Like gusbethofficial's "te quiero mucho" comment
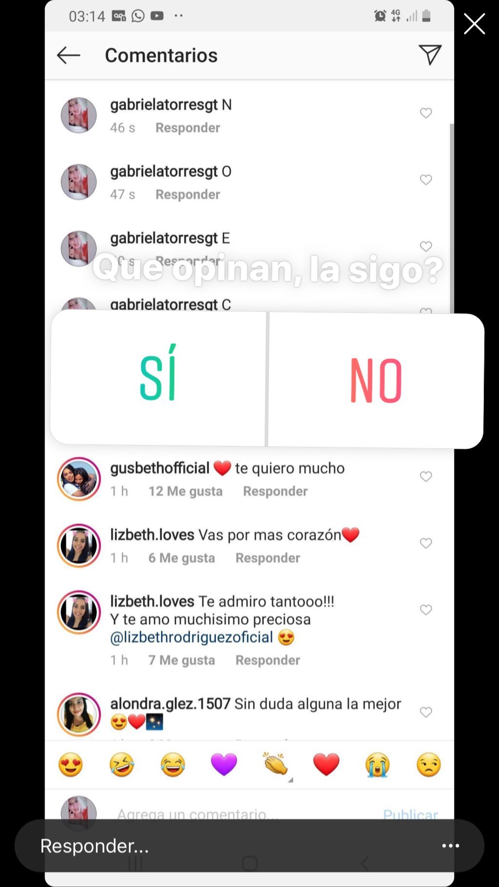499x887 pixels. pyautogui.click(x=426, y=477)
